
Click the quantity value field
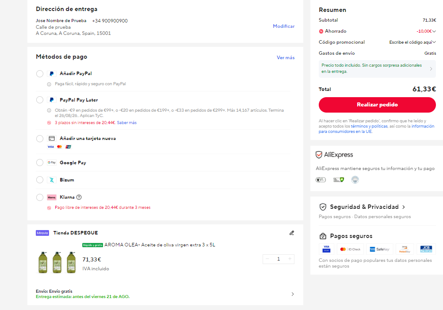tap(279, 259)
